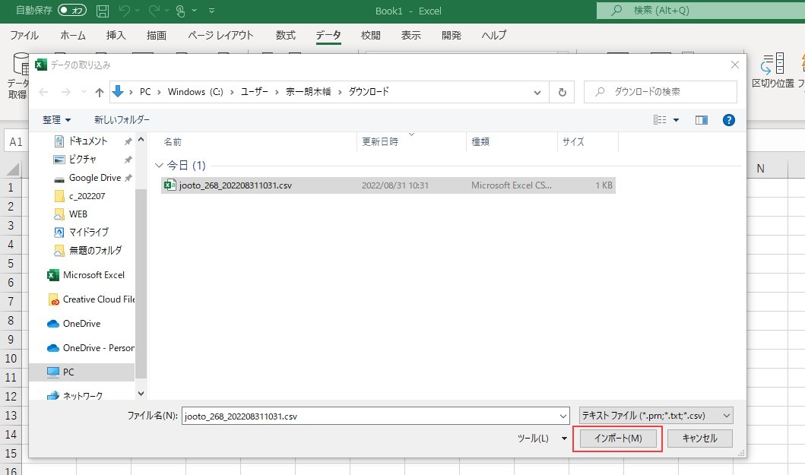Screen dimensions: 805x475
Task: Switch the folder view layout mode
Action: tap(660, 119)
